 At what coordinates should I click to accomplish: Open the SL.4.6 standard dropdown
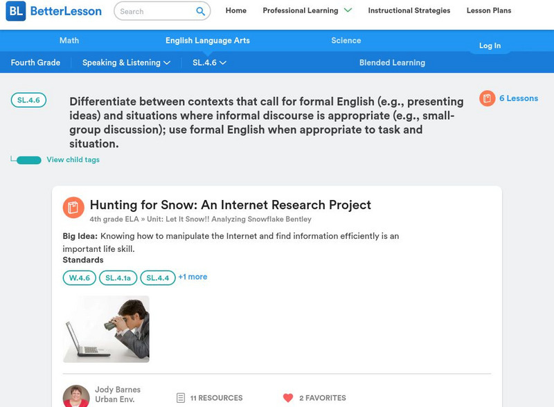(209, 62)
